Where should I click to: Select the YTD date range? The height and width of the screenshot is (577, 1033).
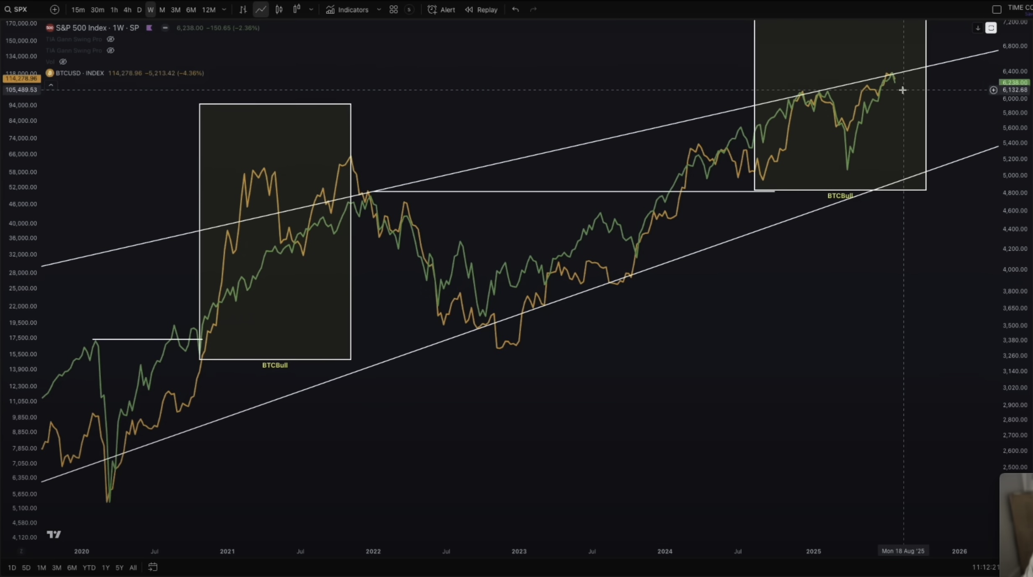[89, 568]
